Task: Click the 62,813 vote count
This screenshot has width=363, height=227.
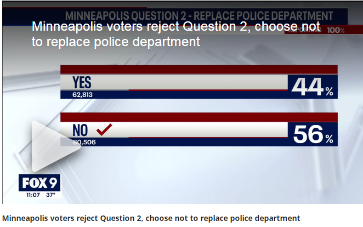Action: tap(82, 95)
